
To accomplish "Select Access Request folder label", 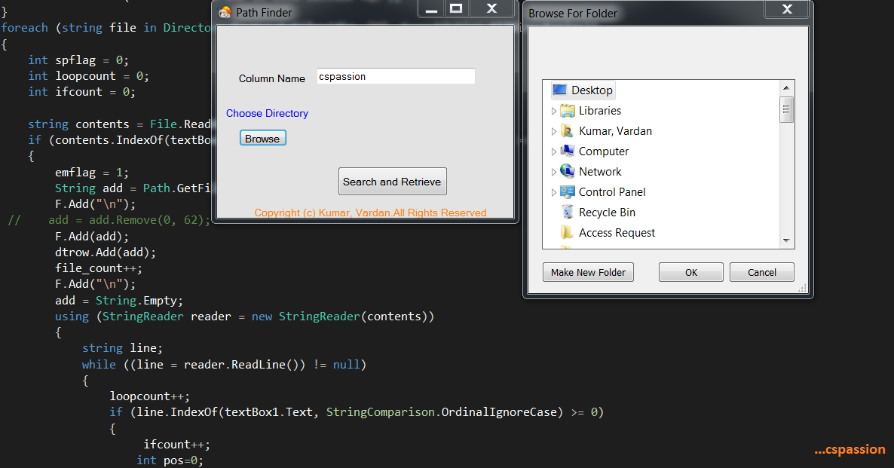I will (x=617, y=233).
